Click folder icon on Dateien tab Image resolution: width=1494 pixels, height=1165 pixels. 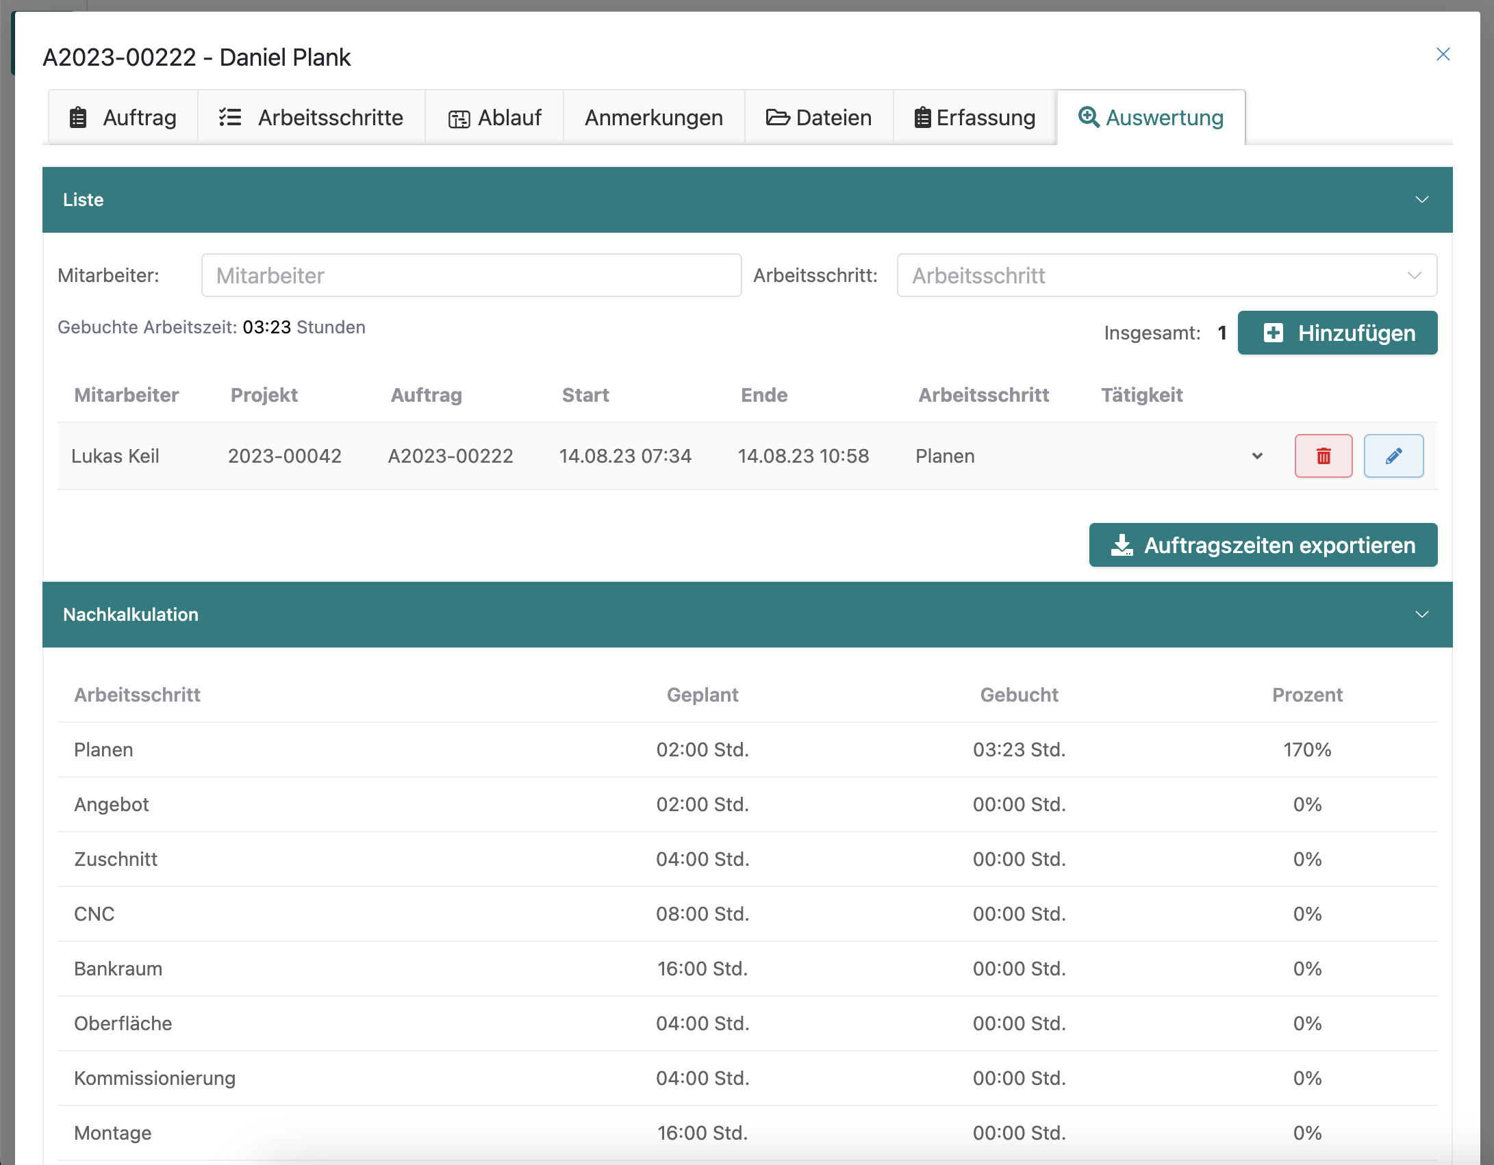coord(777,118)
